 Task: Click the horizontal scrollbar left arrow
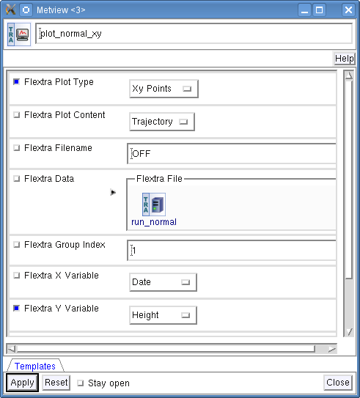tap(12, 350)
